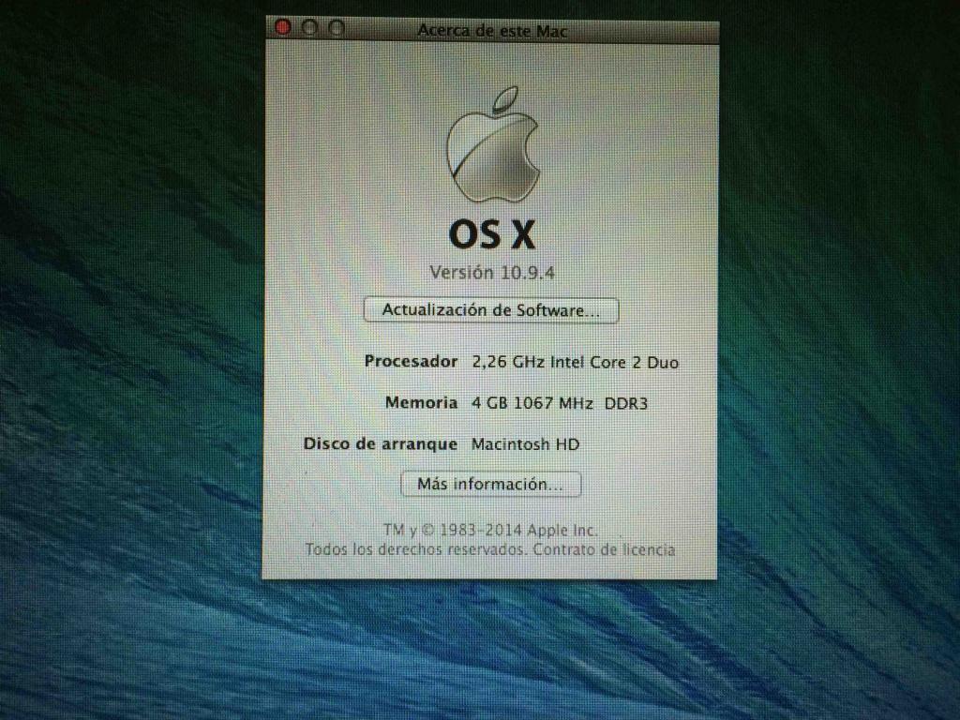Click the Disco de arranque label
960x720 pixels.
coord(381,443)
